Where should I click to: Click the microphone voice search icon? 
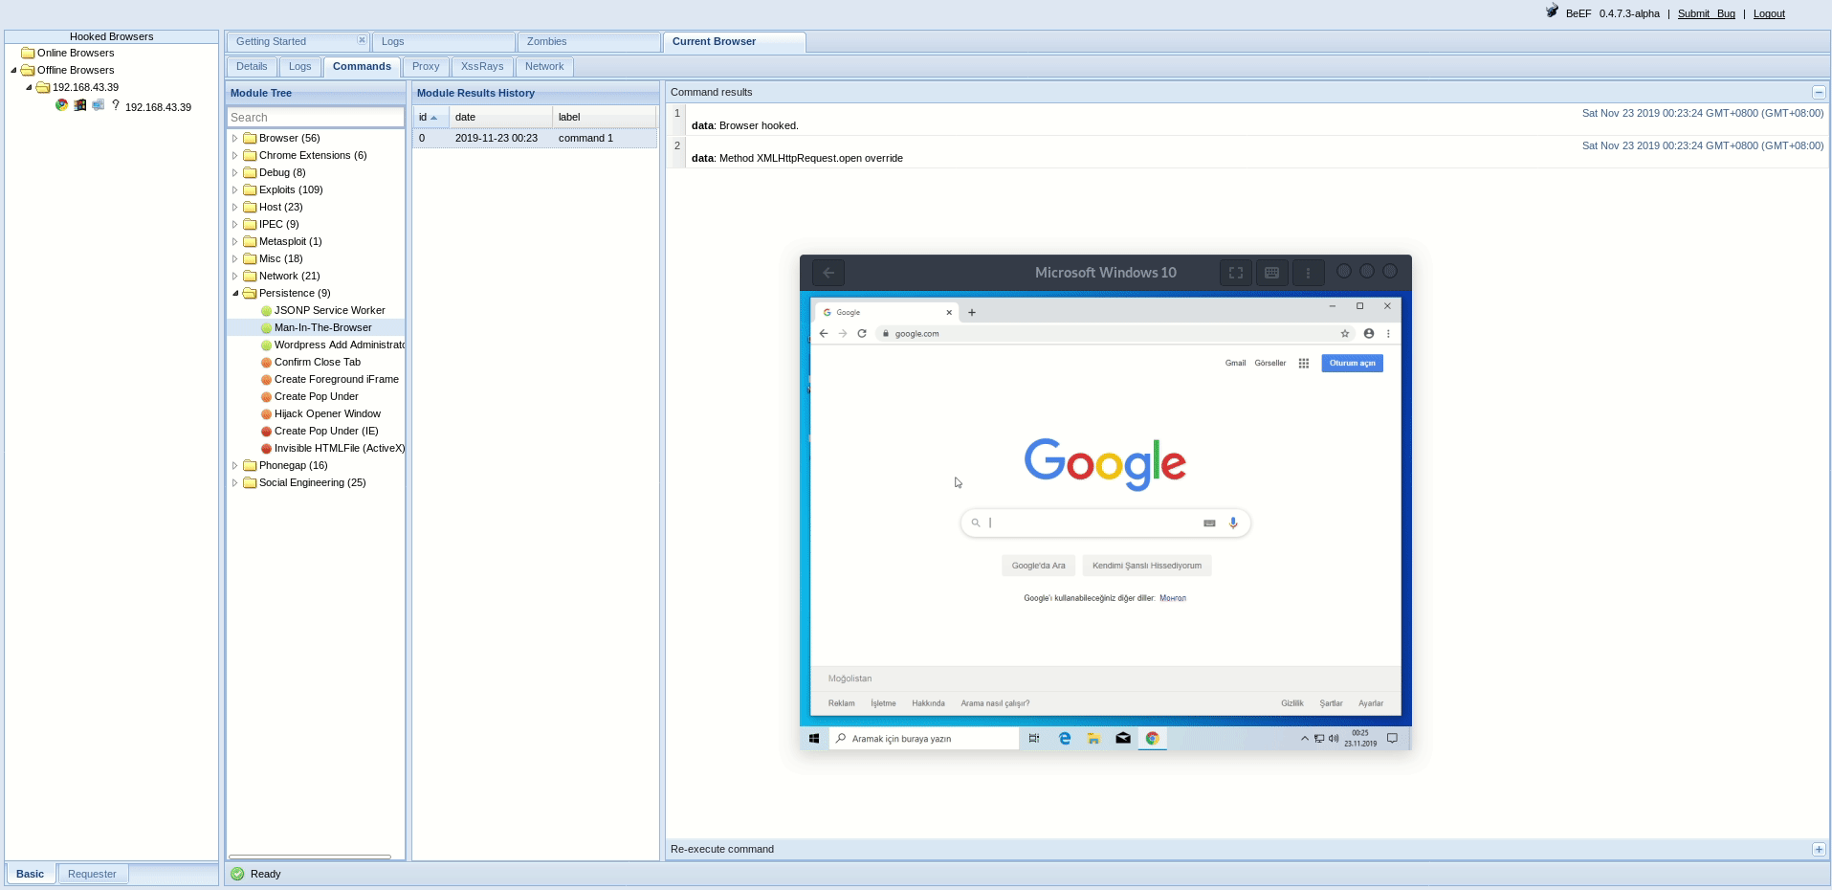1233,523
